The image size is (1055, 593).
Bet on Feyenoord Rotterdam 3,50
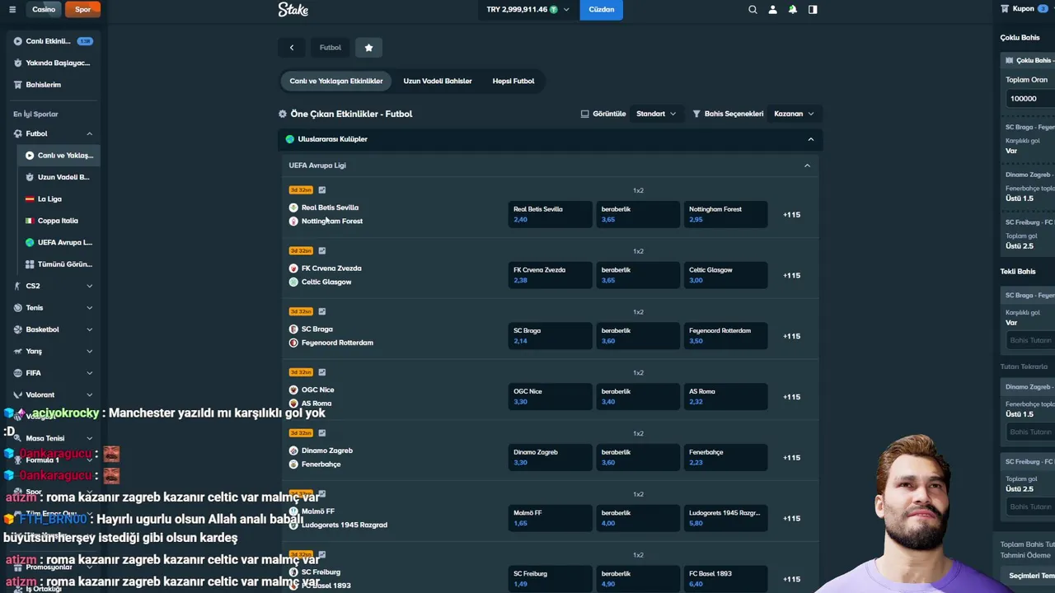pyautogui.click(x=725, y=336)
